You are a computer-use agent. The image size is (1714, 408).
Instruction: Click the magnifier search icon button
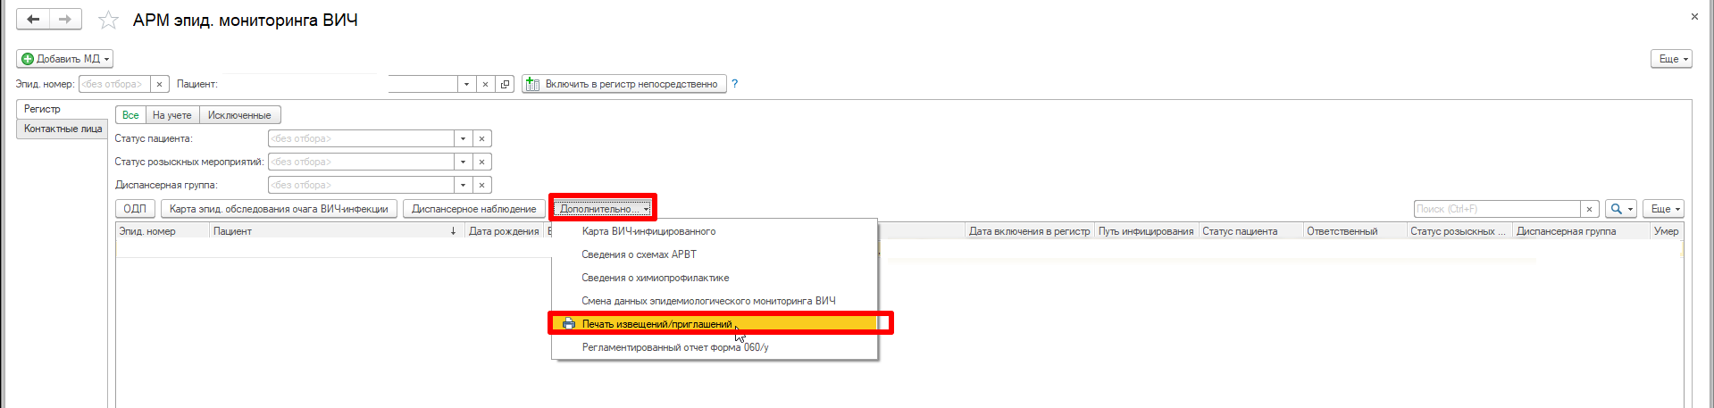click(1617, 209)
